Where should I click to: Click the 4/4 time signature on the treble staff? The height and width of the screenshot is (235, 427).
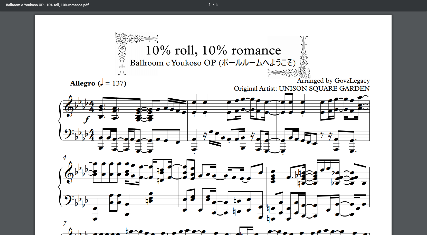[92, 107]
